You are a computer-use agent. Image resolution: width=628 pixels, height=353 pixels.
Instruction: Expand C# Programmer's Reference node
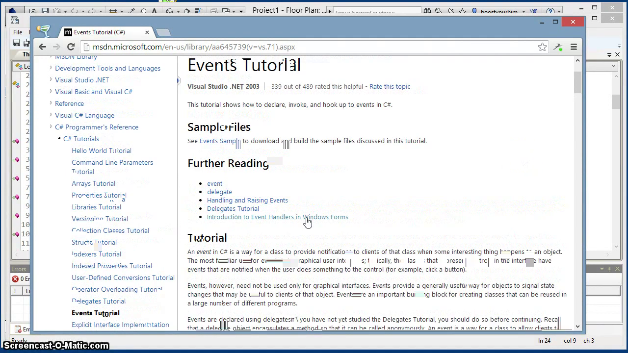pyautogui.click(x=51, y=127)
